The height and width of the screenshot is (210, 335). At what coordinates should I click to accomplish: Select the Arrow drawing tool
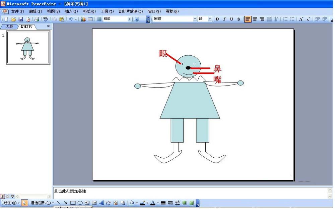pyautogui.click(x=66, y=203)
